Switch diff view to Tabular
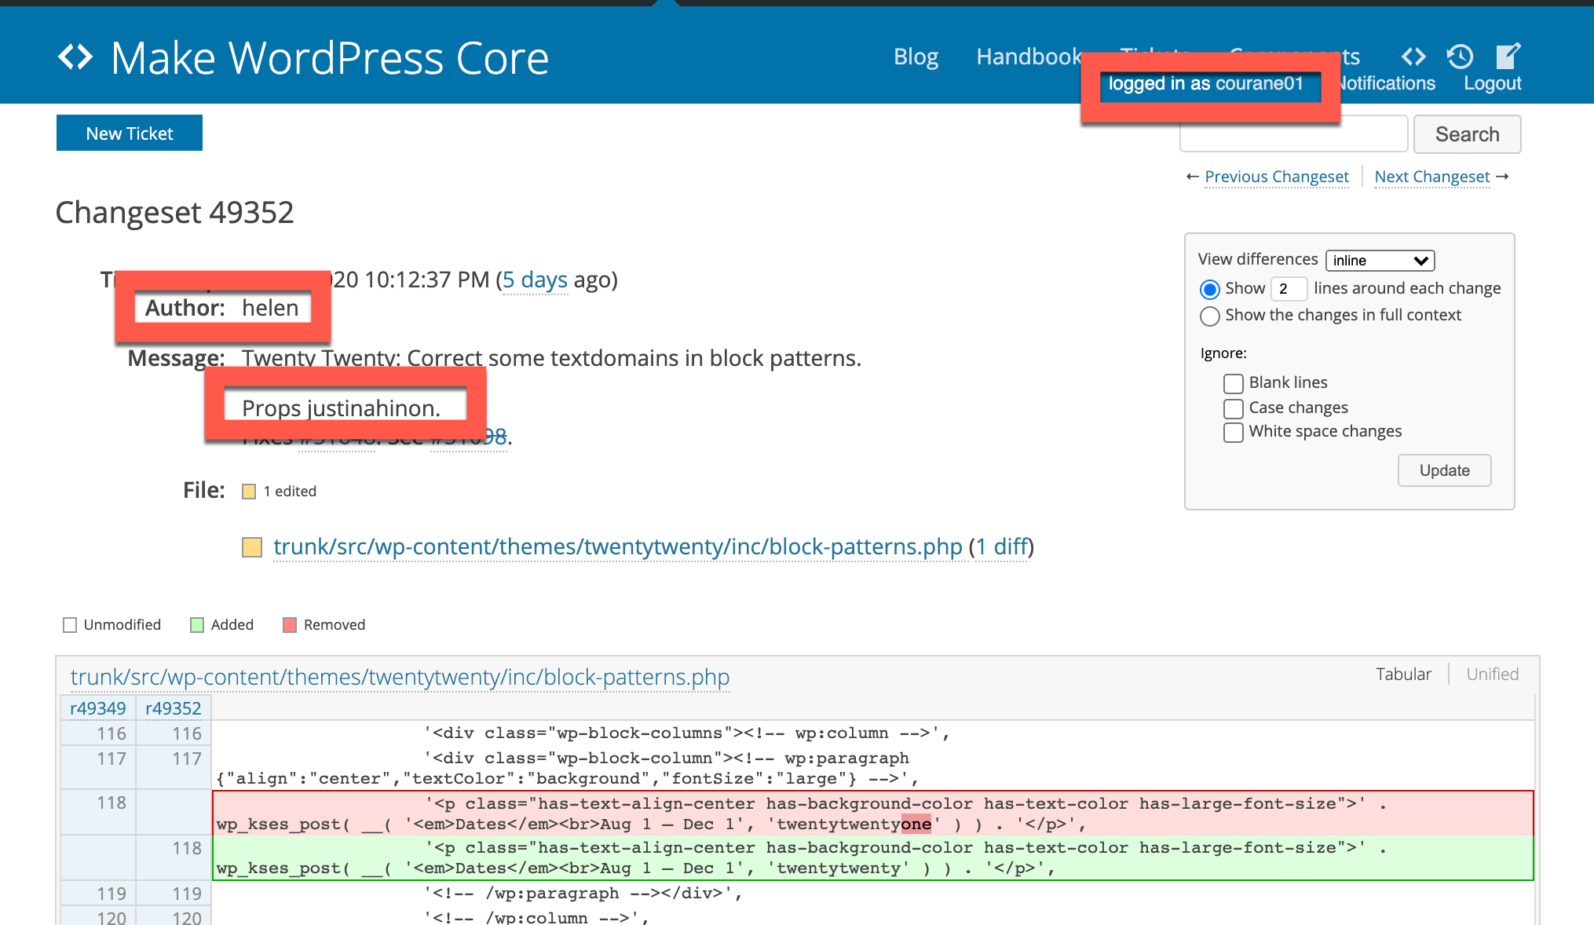Image resolution: width=1594 pixels, height=925 pixels. 1403,675
